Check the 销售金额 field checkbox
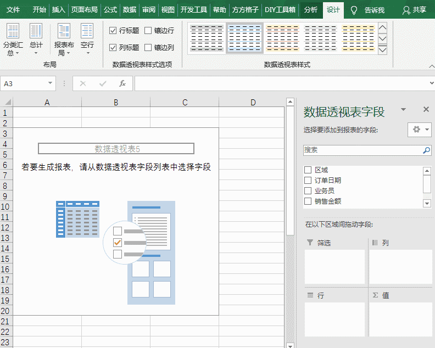 click(308, 201)
